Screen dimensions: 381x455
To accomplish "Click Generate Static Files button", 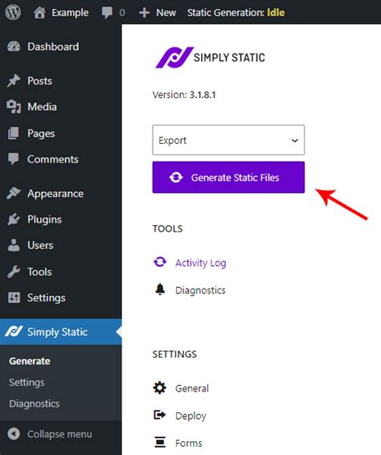I will (228, 178).
